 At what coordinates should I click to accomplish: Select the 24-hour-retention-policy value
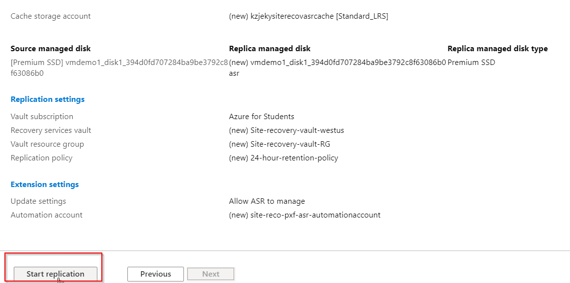(283, 158)
